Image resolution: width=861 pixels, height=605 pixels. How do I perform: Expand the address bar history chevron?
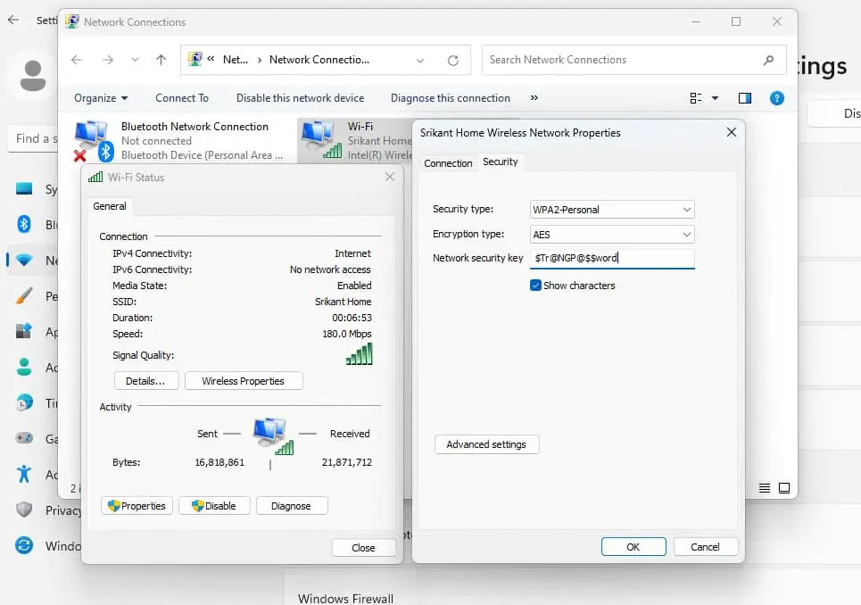tap(420, 60)
